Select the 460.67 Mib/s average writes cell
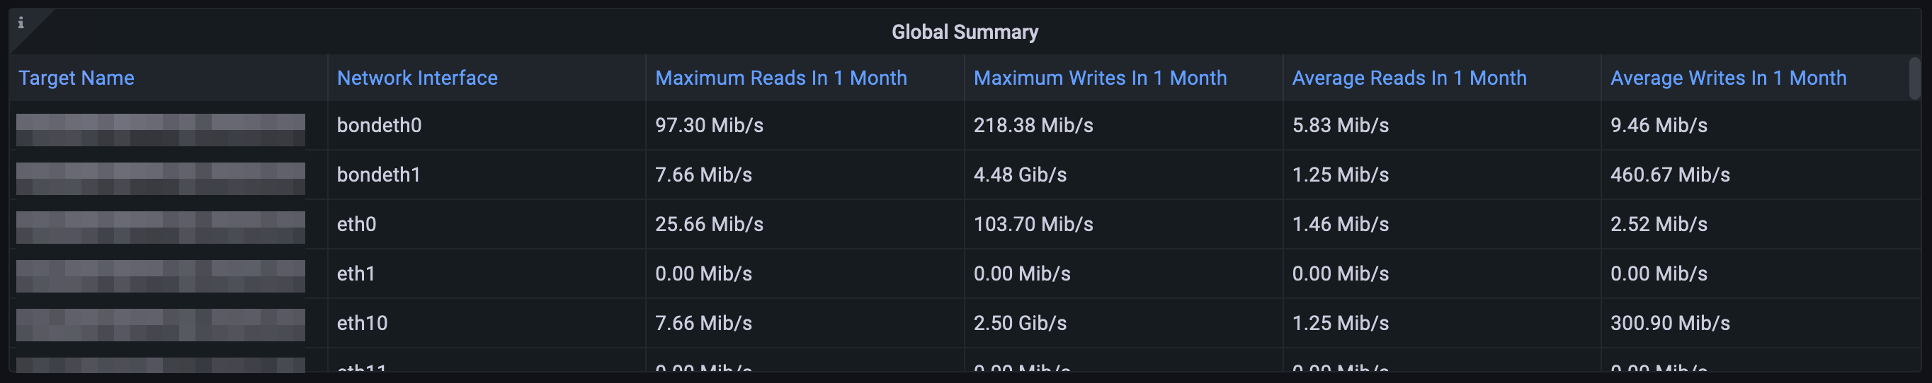 1669,175
